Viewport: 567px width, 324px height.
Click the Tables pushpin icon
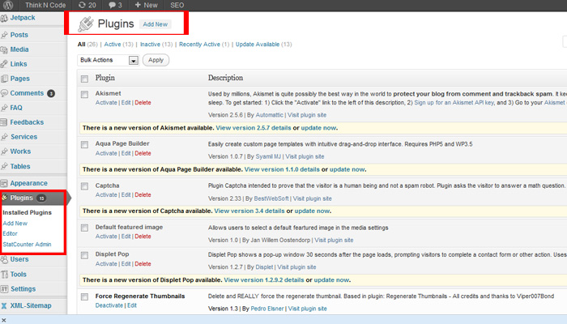click(x=4, y=166)
